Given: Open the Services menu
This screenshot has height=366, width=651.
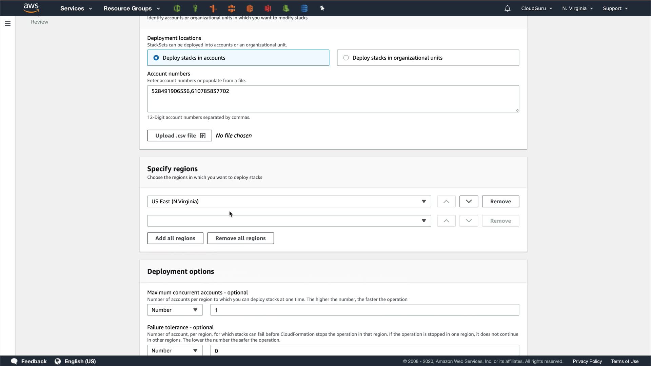Looking at the screenshot, I should (x=76, y=8).
